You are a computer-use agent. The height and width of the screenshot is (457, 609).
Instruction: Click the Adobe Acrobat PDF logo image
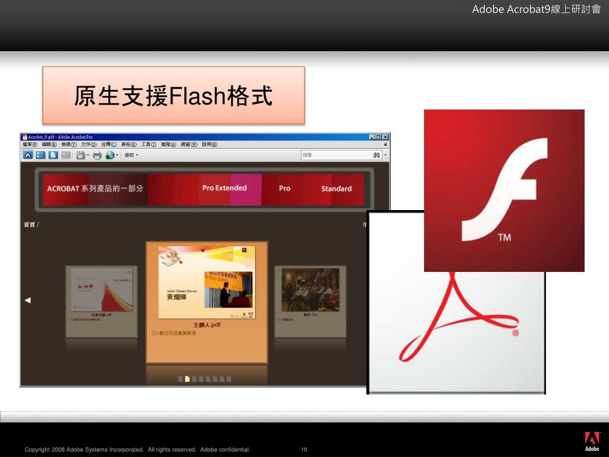[x=456, y=330]
